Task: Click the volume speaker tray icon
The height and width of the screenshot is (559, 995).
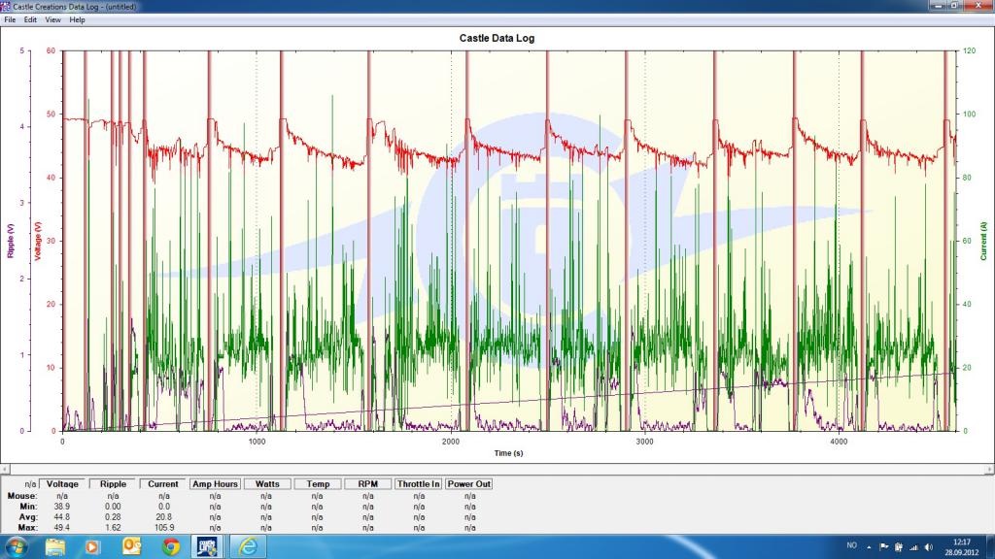Action: (927, 546)
